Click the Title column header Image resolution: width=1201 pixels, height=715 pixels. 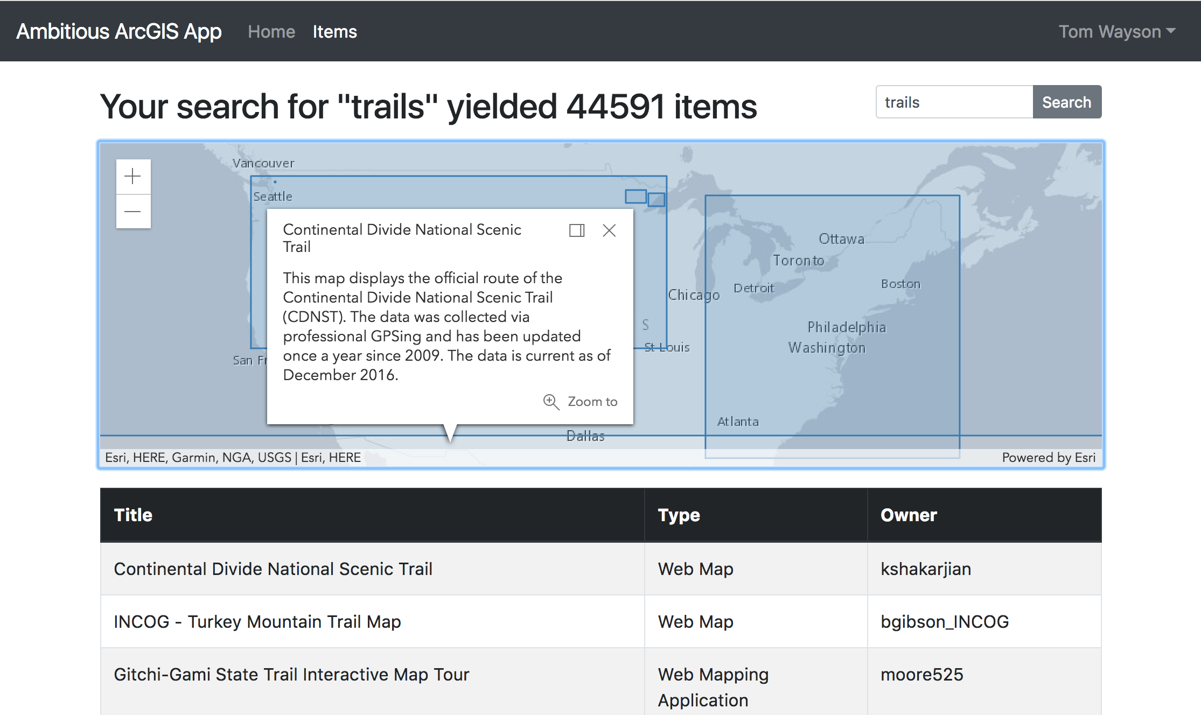pyautogui.click(x=134, y=515)
